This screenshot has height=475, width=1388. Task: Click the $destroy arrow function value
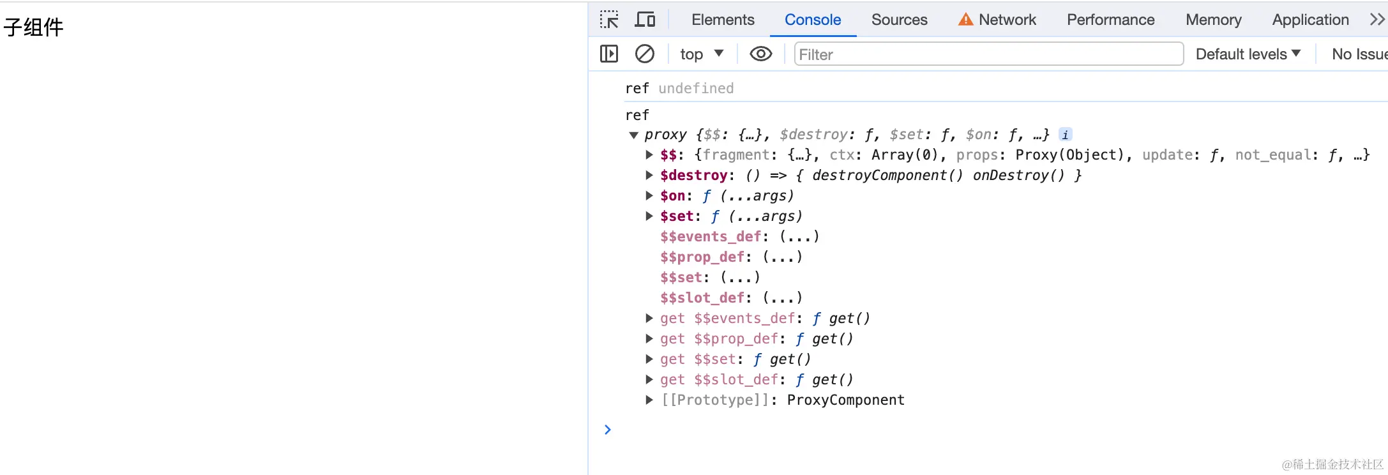tap(913, 176)
